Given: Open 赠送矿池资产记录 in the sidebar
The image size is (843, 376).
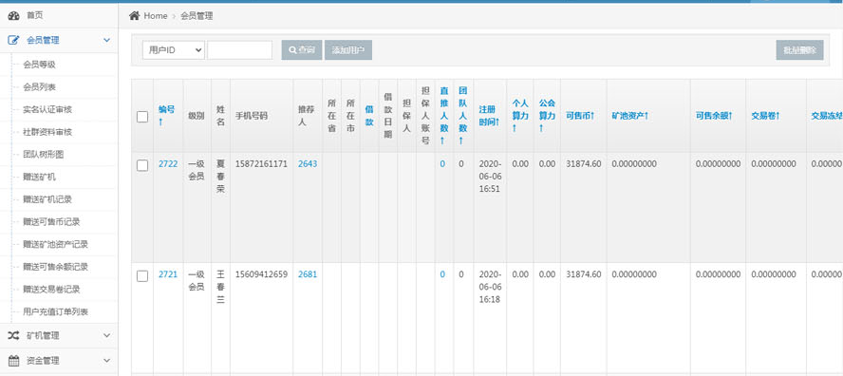Looking at the screenshot, I should click(55, 244).
